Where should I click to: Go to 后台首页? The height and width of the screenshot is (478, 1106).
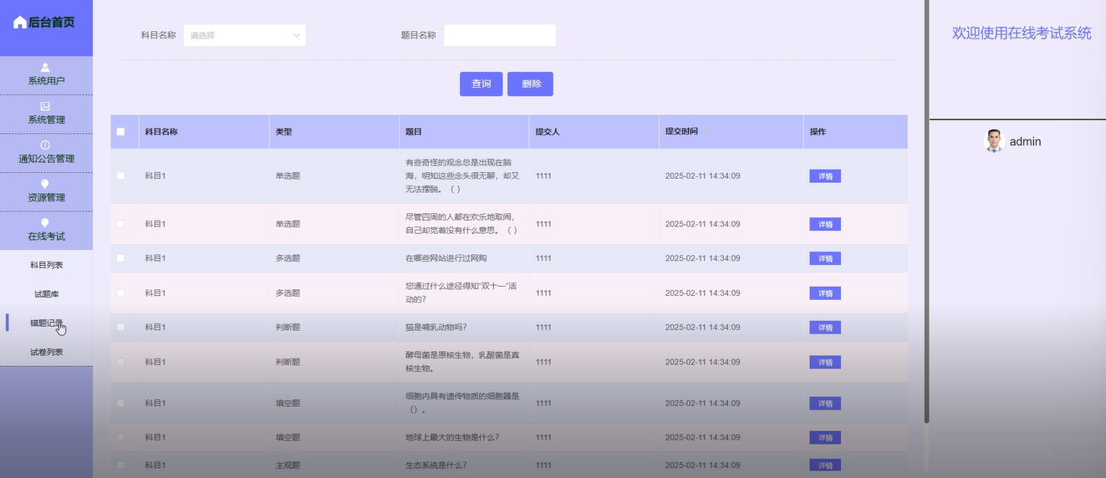[44, 23]
